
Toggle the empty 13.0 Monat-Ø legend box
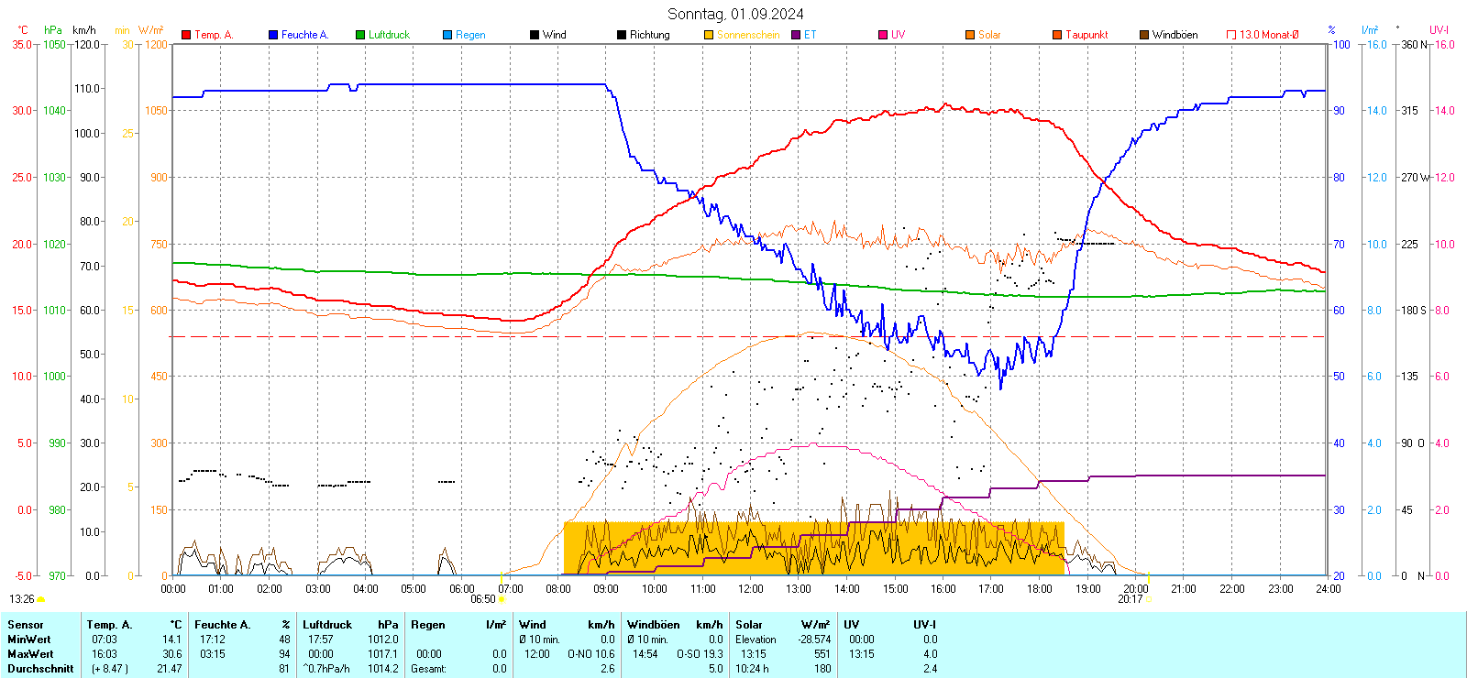[x=1231, y=35]
